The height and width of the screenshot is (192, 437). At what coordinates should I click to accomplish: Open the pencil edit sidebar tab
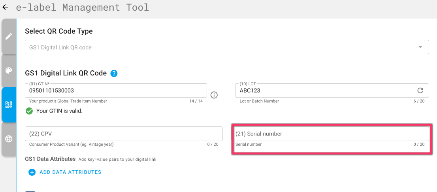9,36
